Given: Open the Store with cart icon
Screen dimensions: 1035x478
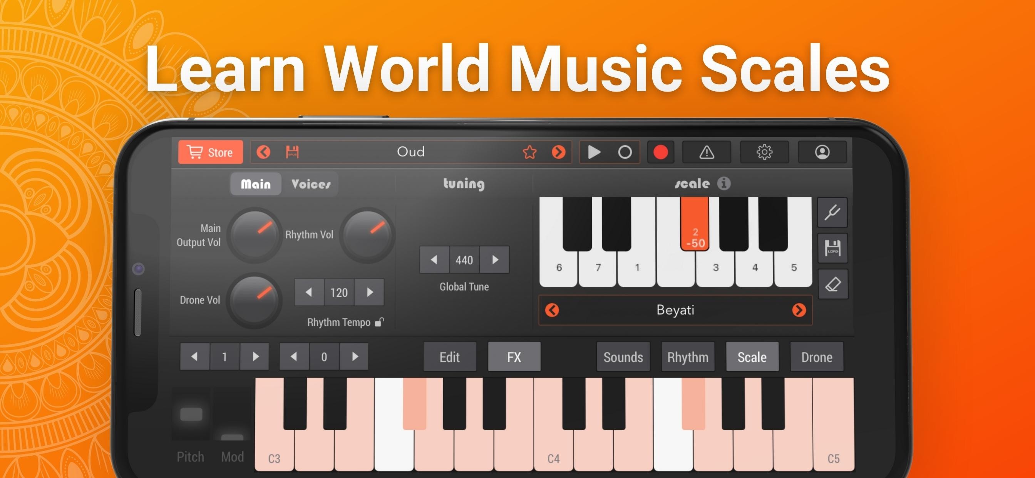Looking at the screenshot, I should [x=210, y=152].
